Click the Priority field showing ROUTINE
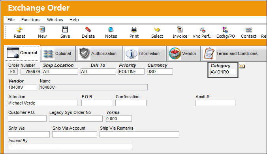The image size is (267, 154). (x=132, y=71)
